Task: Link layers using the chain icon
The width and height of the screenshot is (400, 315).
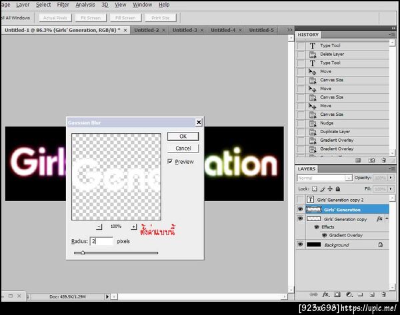Action: coord(313,294)
